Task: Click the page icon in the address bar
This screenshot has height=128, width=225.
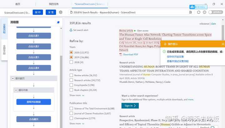Action: tap(71, 12)
